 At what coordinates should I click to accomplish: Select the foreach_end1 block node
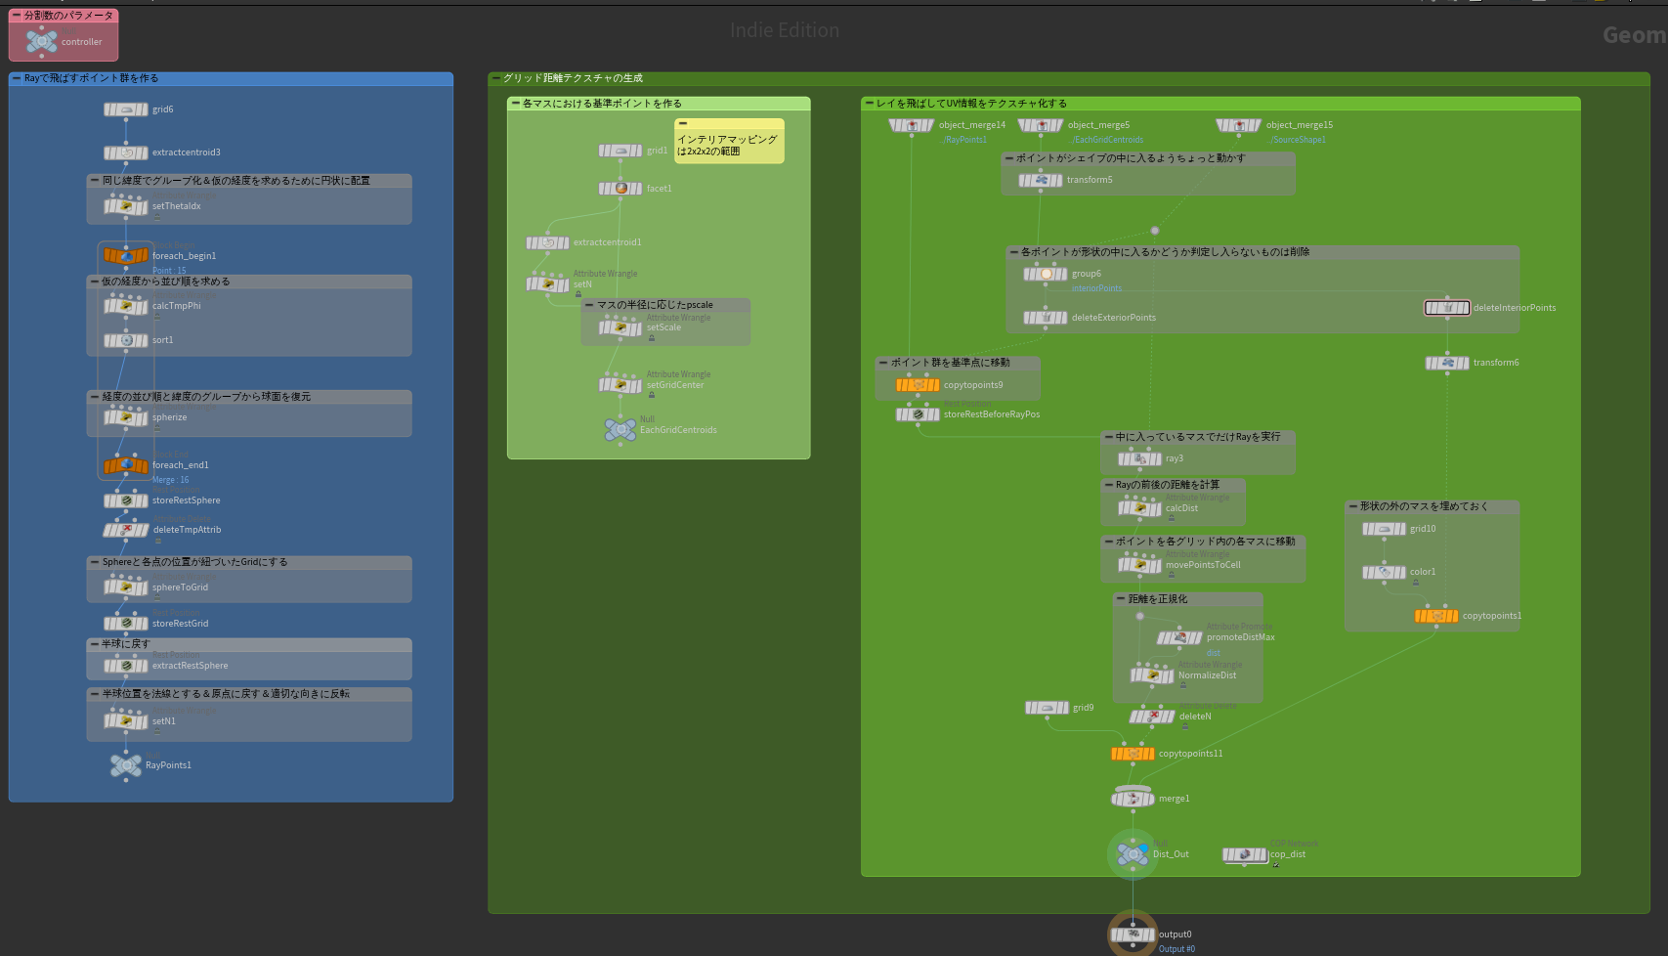[x=126, y=465]
